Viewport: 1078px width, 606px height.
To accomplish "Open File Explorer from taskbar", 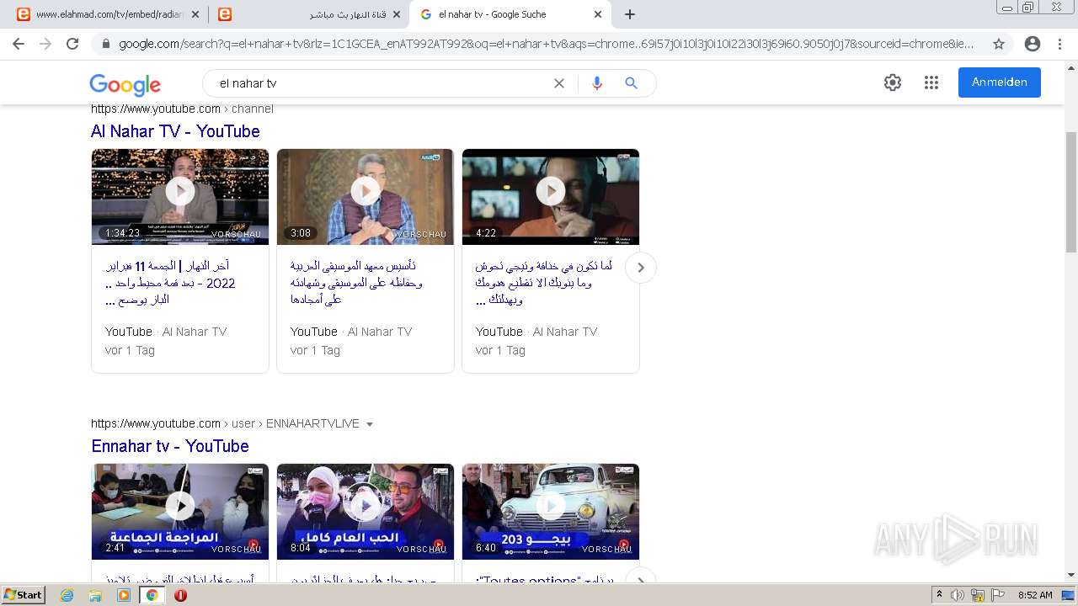I will [x=95, y=595].
